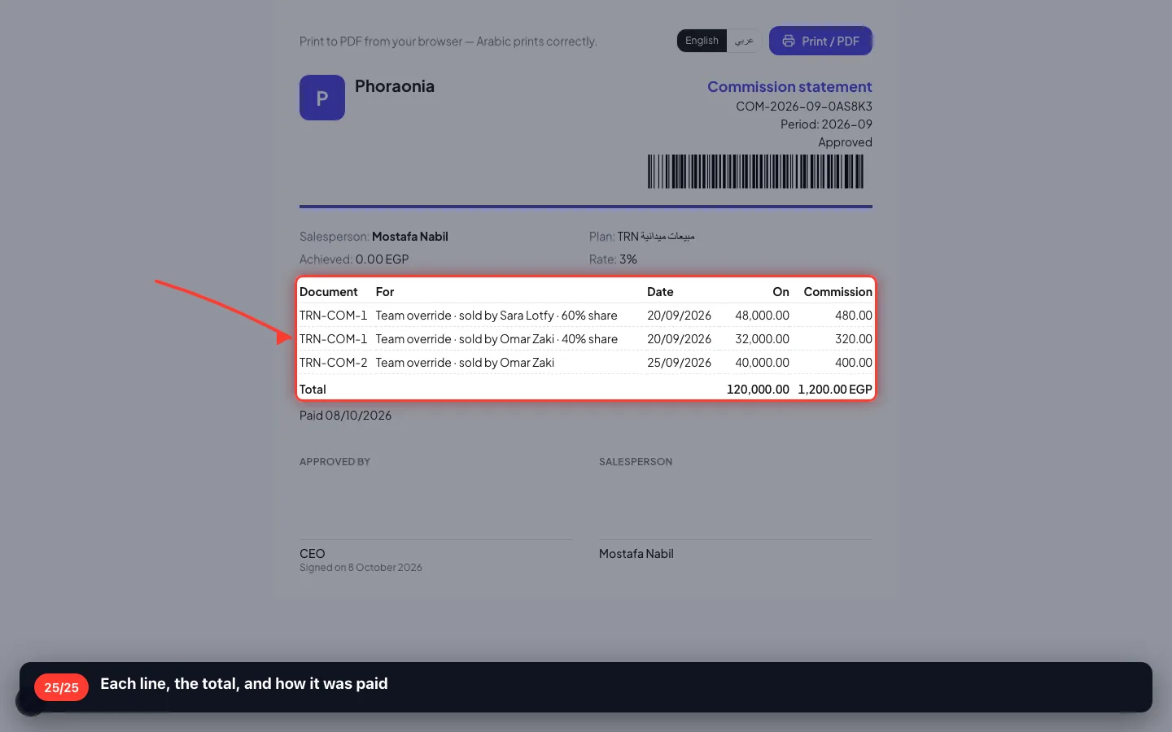The height and width of the screenshot is (732, 1172).
Task: Click the Date column header
Action: tap(660, 292)
